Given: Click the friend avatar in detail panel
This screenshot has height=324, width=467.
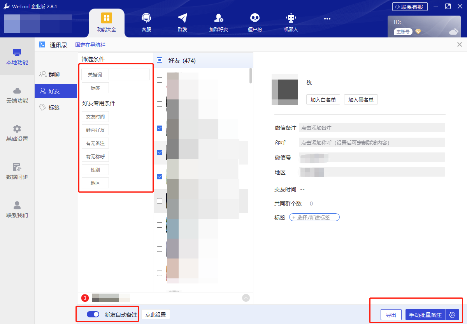Looking at the screenshot, I should [x=284, y=90].
